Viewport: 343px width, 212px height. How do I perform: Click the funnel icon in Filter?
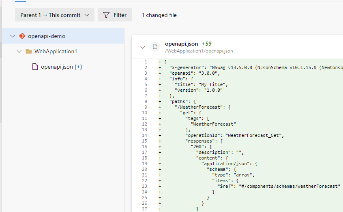(106, 15)
